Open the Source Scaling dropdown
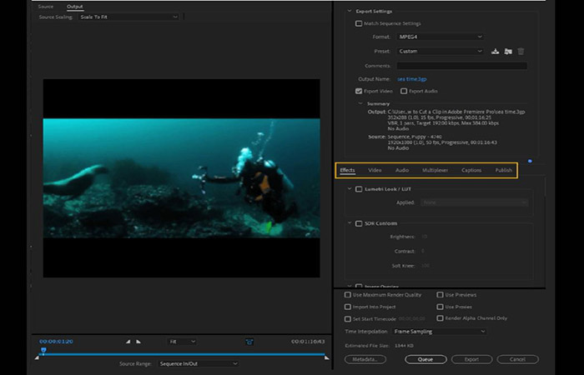 128,17
